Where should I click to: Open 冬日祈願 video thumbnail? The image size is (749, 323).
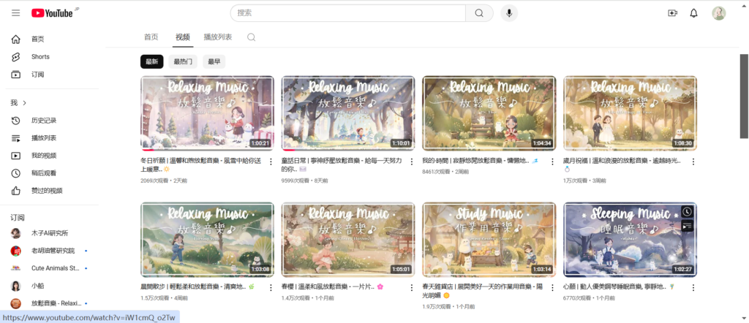coord(207,113)
